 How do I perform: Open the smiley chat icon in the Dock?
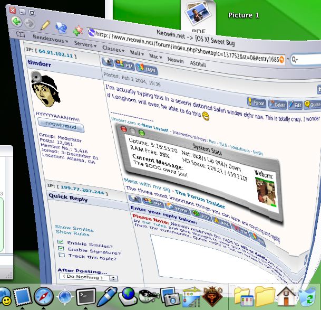tap(5, 297)
